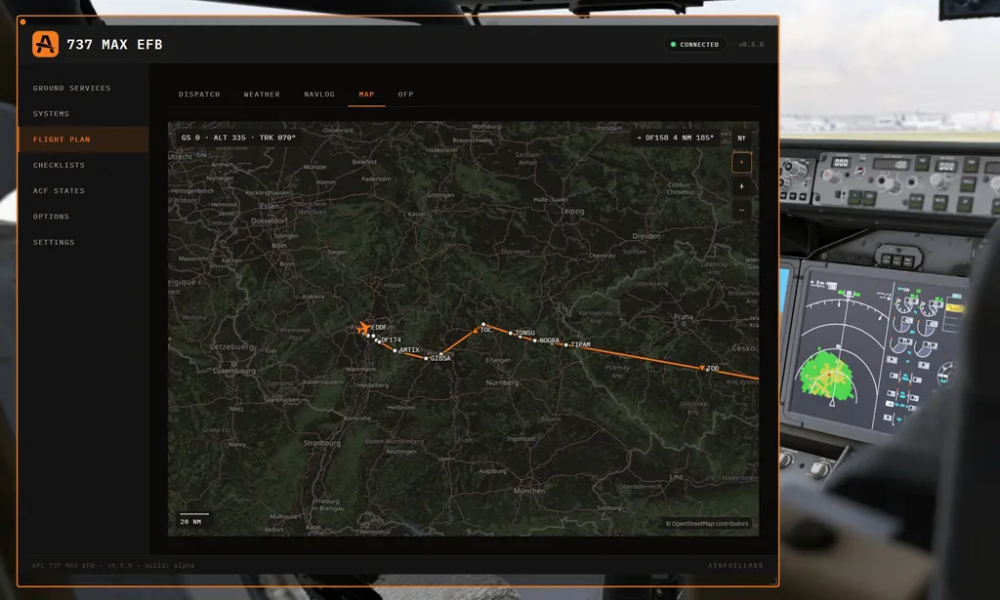Click the map zoom-out minus button

[x=741, y=210]
